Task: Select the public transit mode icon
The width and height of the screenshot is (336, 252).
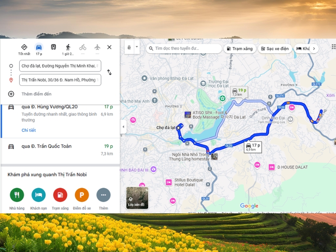Action: [53, 47]
